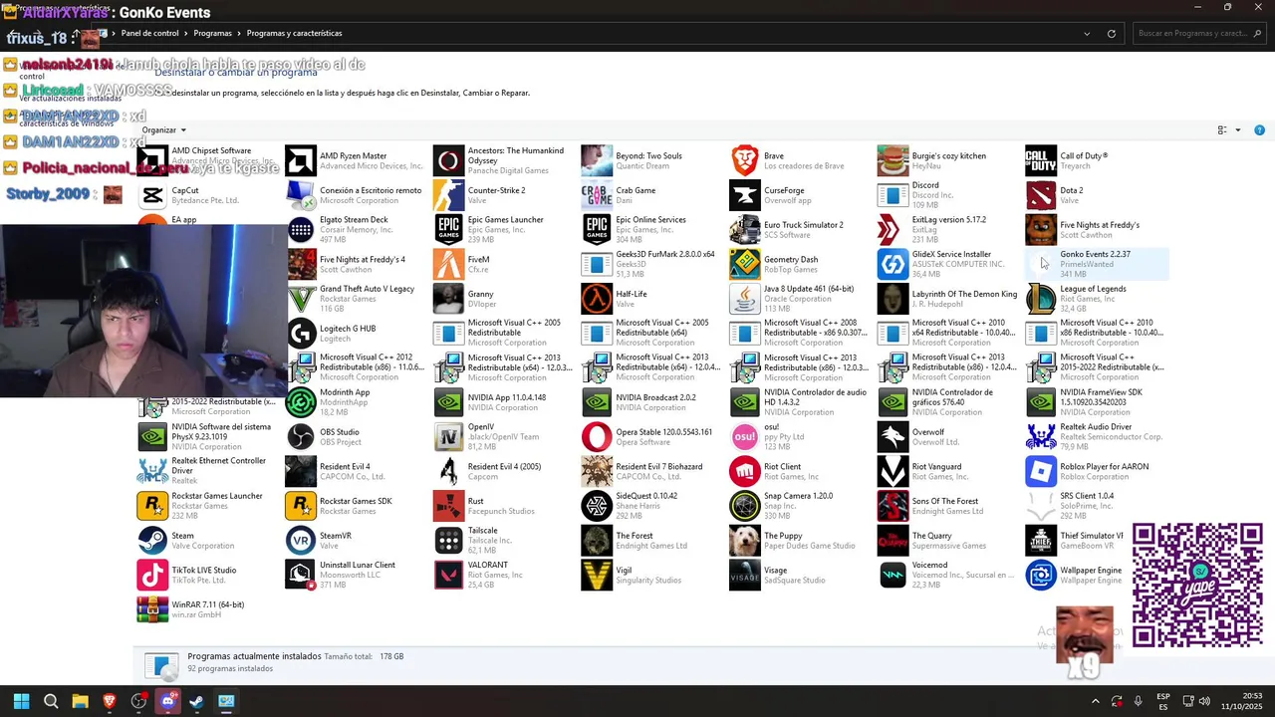Click the Programas breadcrumb
Image resolution: width=1275 pixels, height=717 pixels.
(x=213, y=33)
